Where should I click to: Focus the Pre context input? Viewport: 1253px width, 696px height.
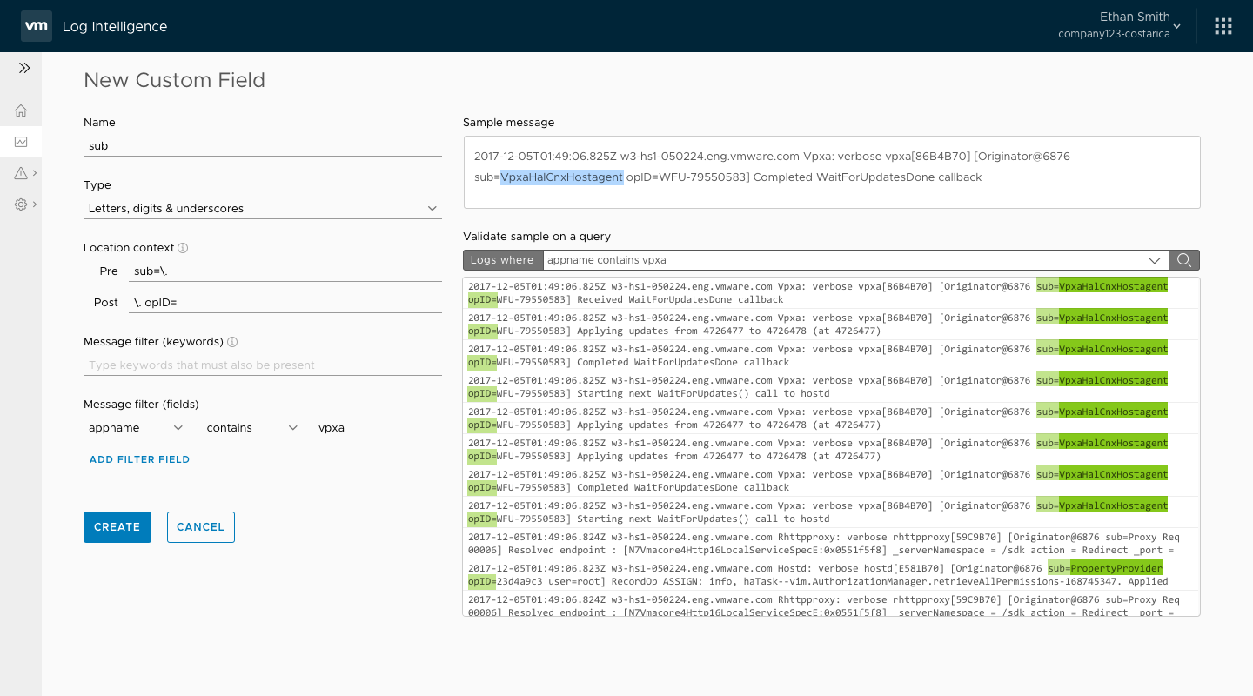click(x=285, y=271)
